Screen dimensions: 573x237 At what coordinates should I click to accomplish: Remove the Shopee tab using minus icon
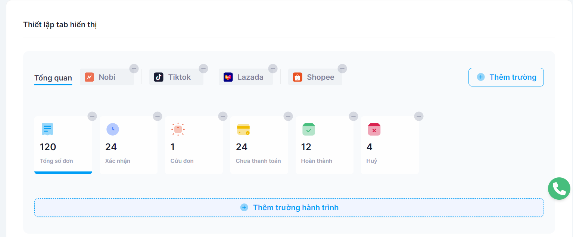pyautogui.click(x=342, y=69)
